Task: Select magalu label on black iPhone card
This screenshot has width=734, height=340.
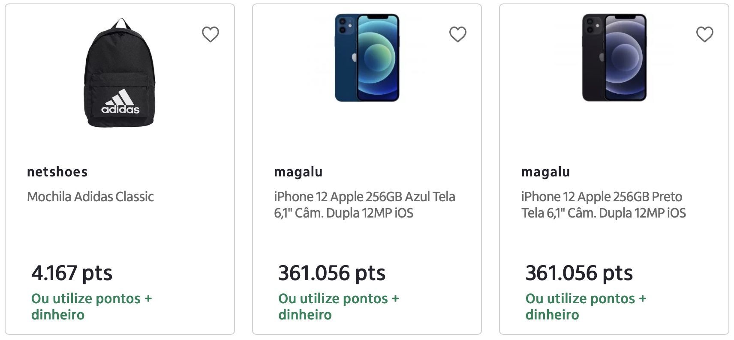Action: [545, 172]
